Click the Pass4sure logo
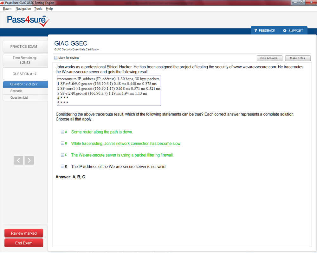The image size is (317, 253). tap(28, 21)
